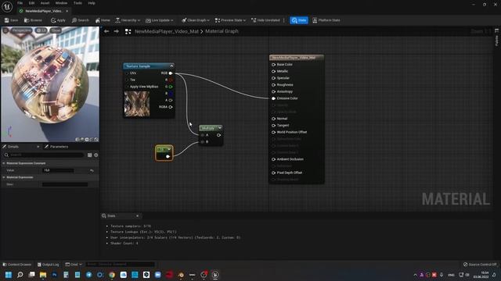Open the Content Drawer
Screen dimensions: 501x281
coord(17,265)
